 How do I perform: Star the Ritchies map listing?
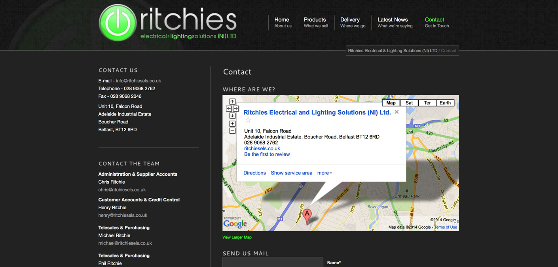pos(248,120)
